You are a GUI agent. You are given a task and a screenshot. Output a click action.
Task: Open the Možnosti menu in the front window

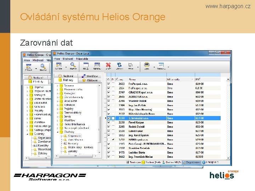(68, 59)
